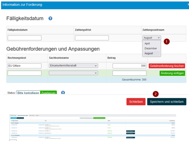Focus the empty Betrag field in green row

tap(129, 73)
